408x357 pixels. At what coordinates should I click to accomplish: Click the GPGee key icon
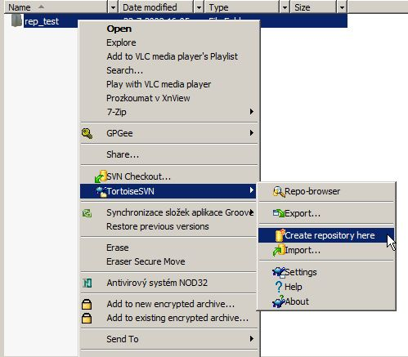point(87,133)
